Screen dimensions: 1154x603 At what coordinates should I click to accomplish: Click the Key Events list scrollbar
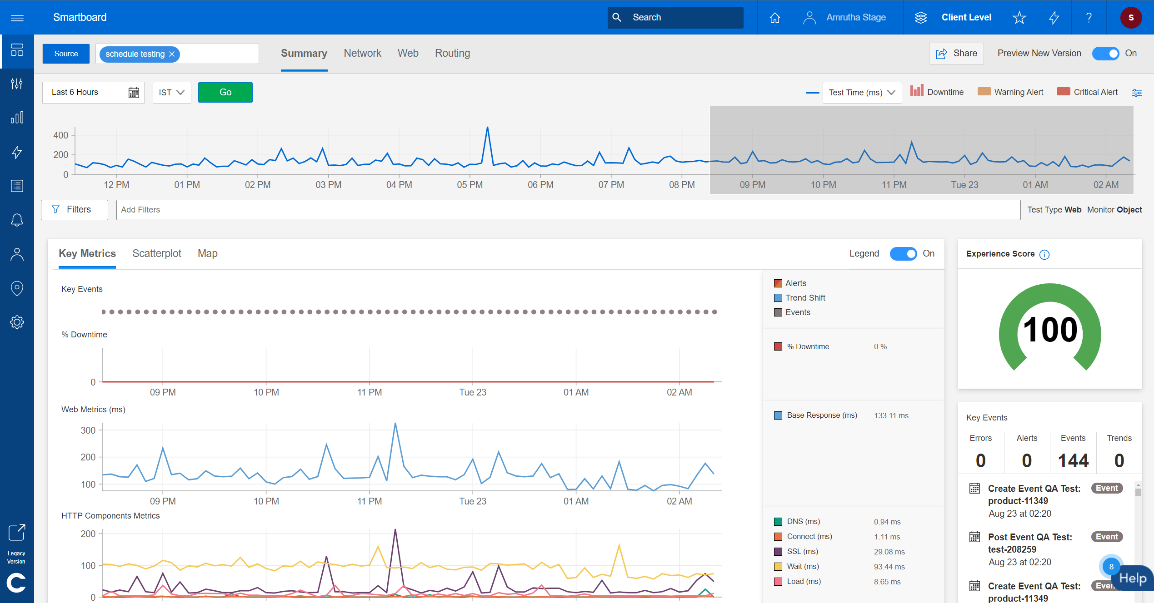tap(1138, 492)
